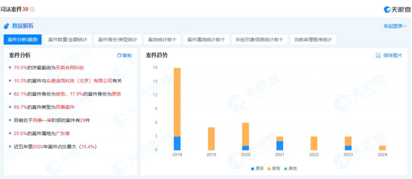Viewport: 412px width, 179px height.
Task: Collapse the chart via 收起图表
Action: click(x=395, y=26)
